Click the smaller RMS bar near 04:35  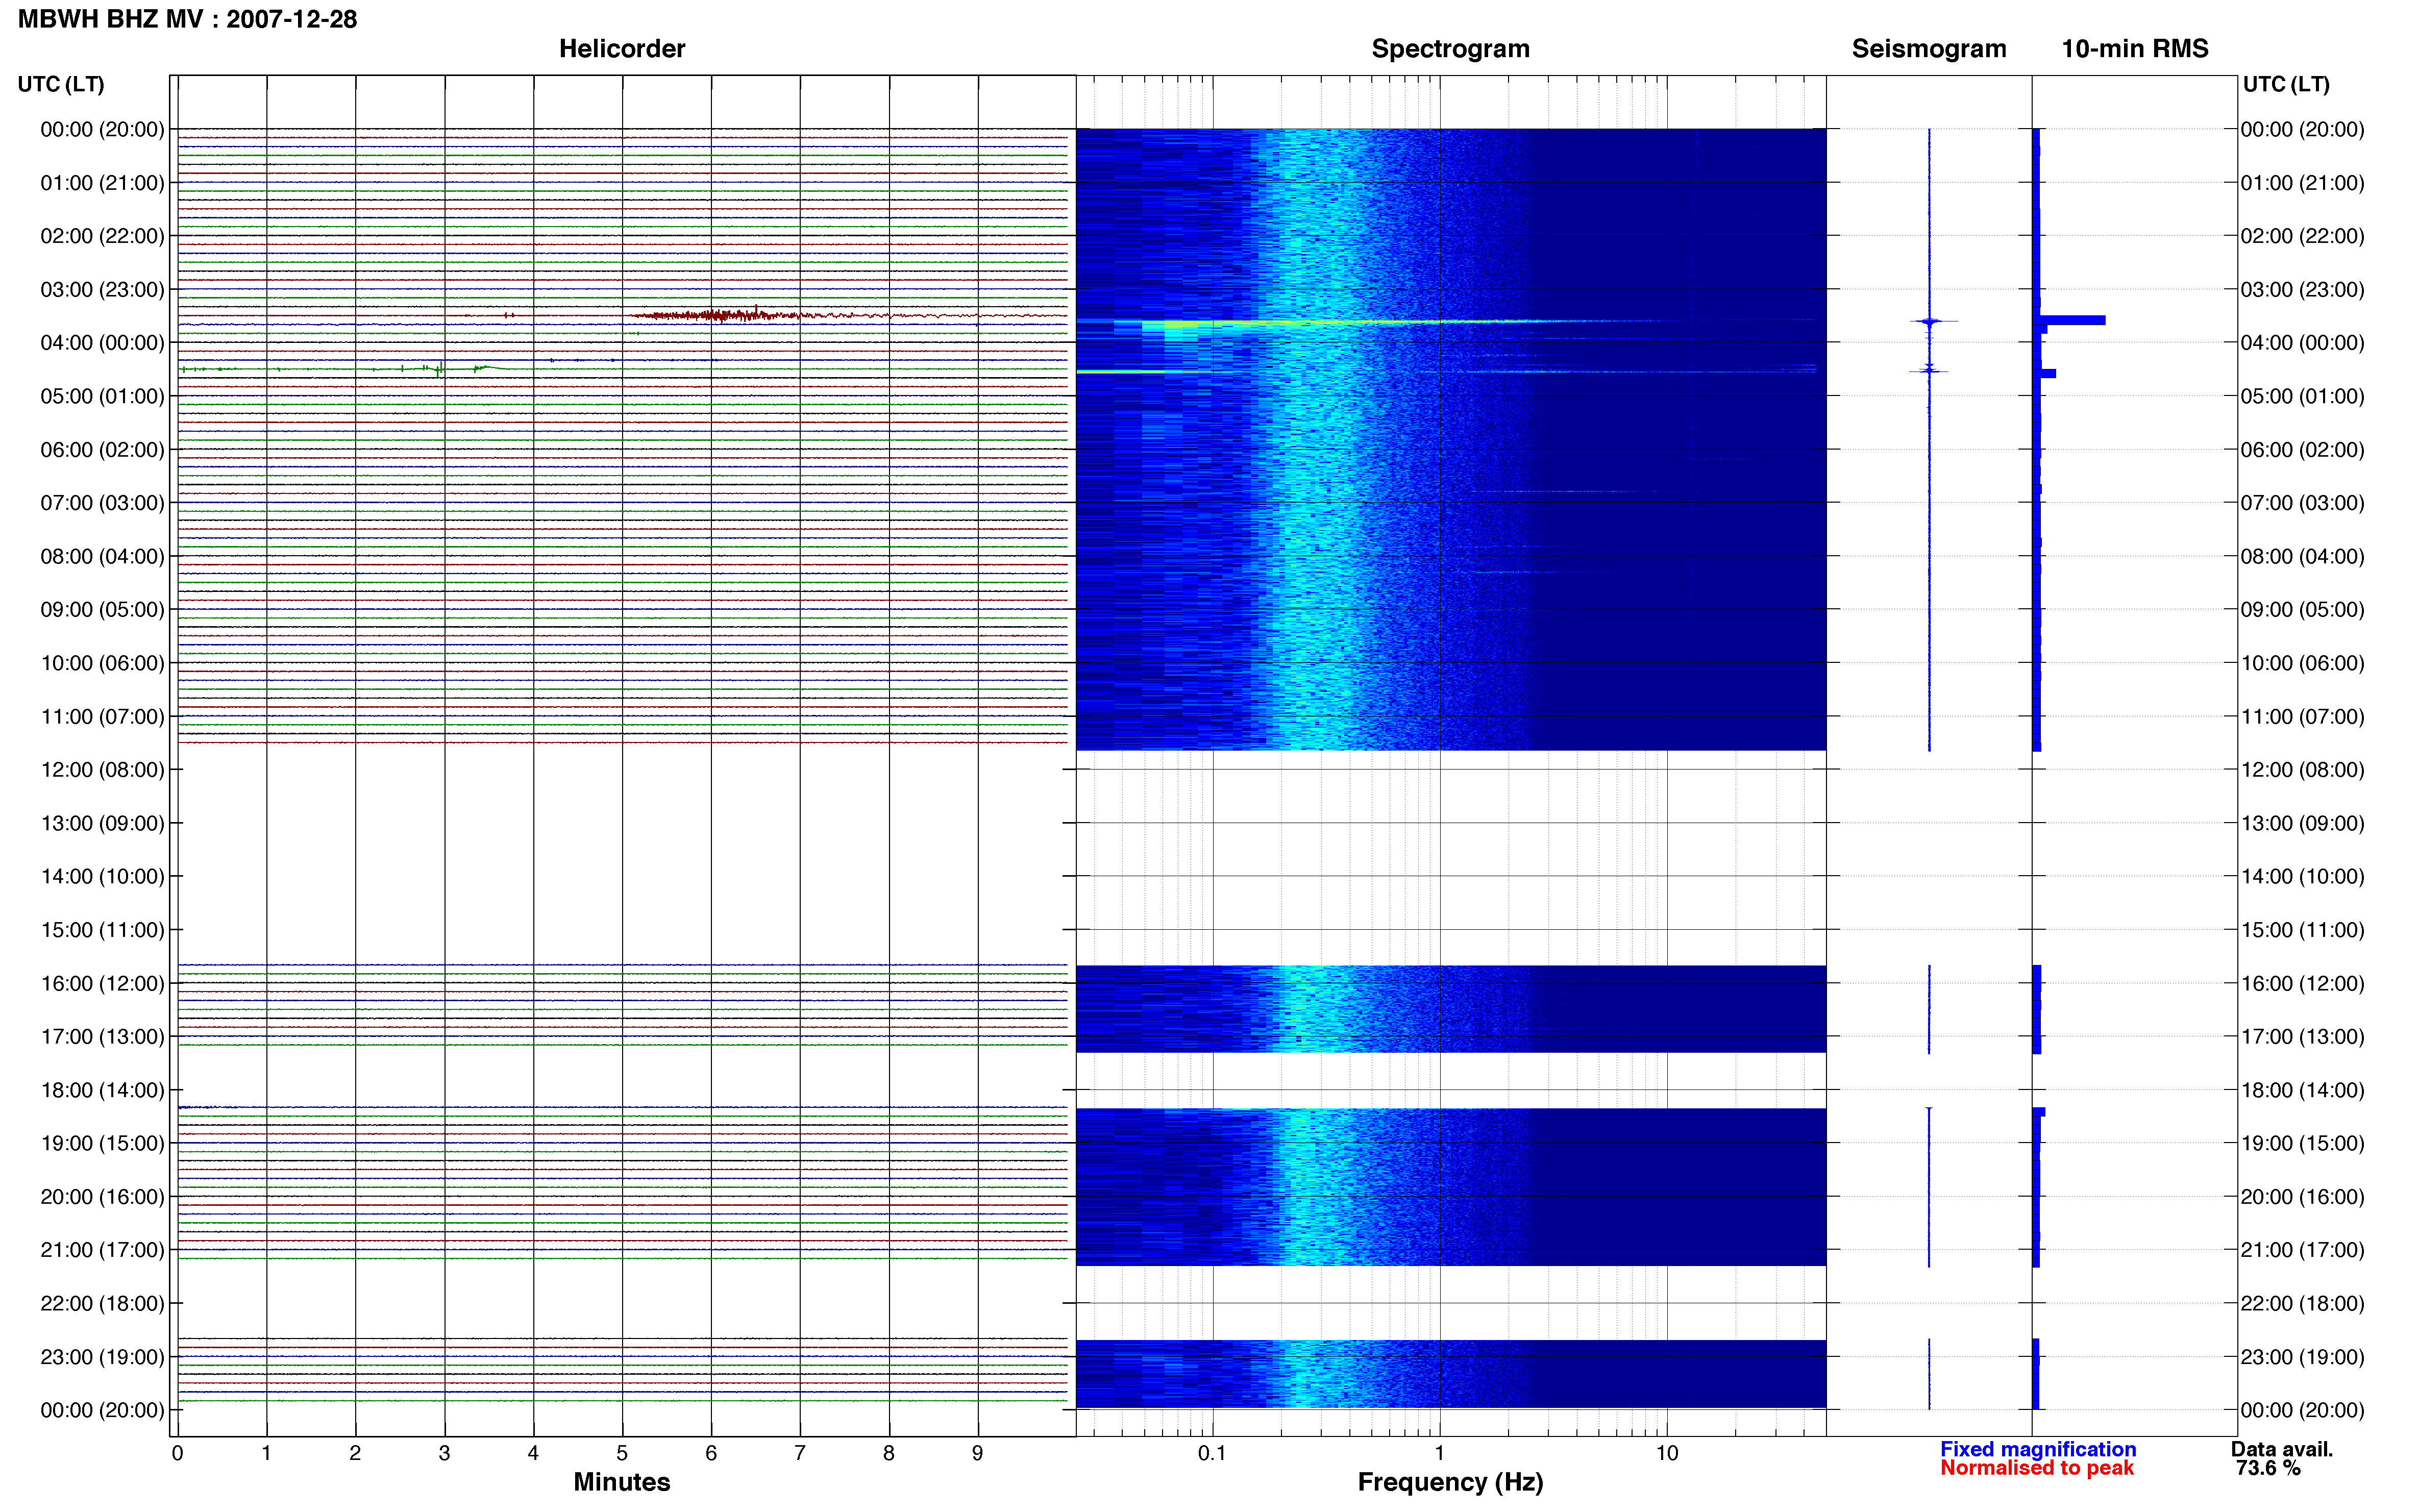pos(2045,373)
